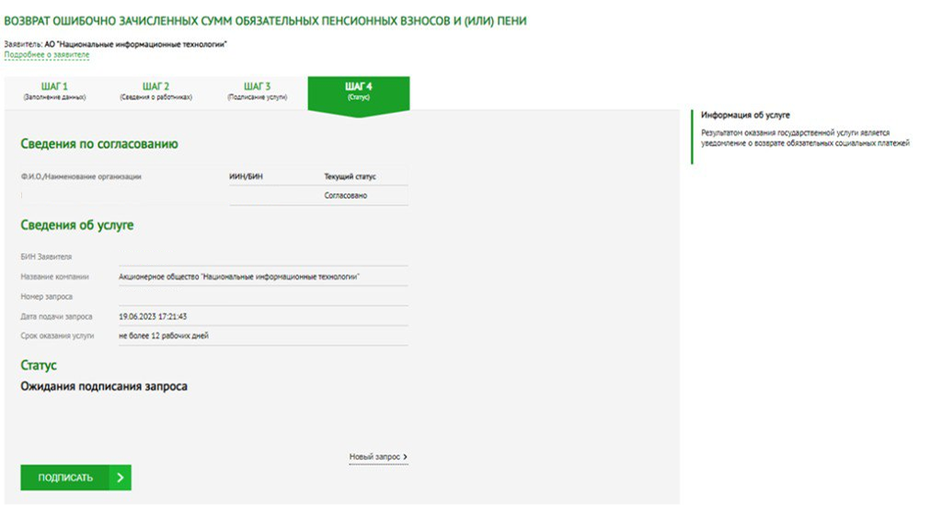Select the active ШАГ 4 Статус tab

(358, 91)
